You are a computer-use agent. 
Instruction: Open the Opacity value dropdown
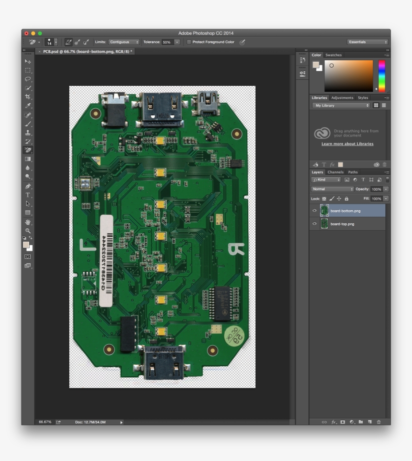(386, 189)
